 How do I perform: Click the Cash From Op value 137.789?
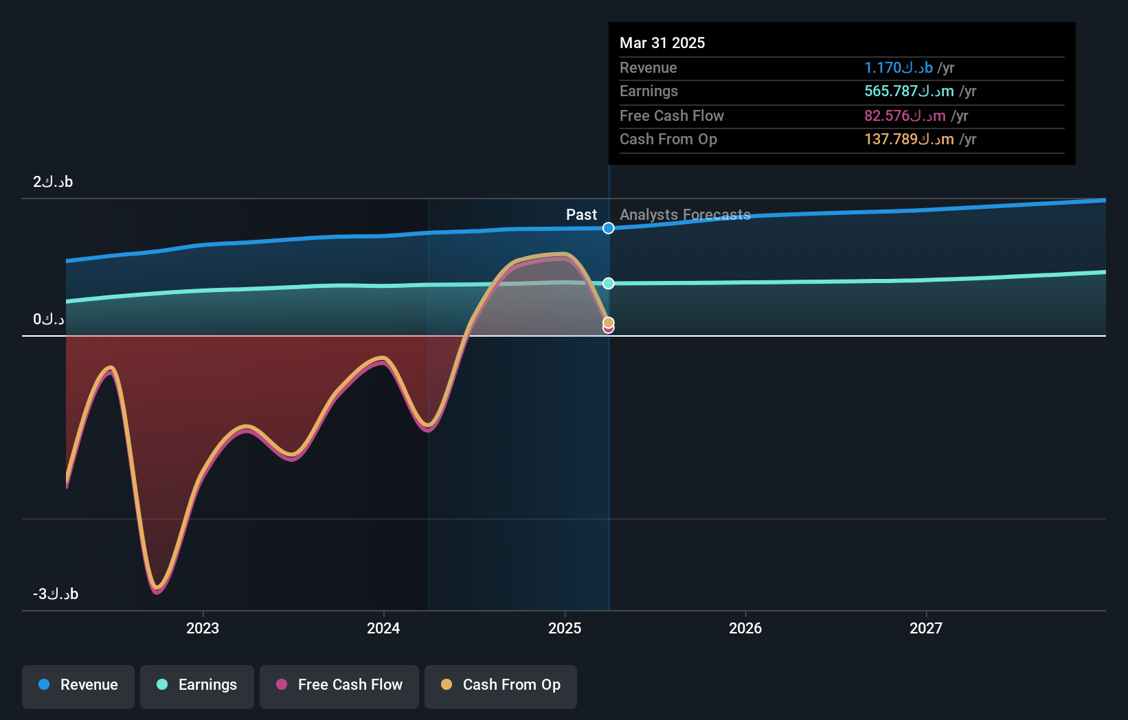pos(909,139)
